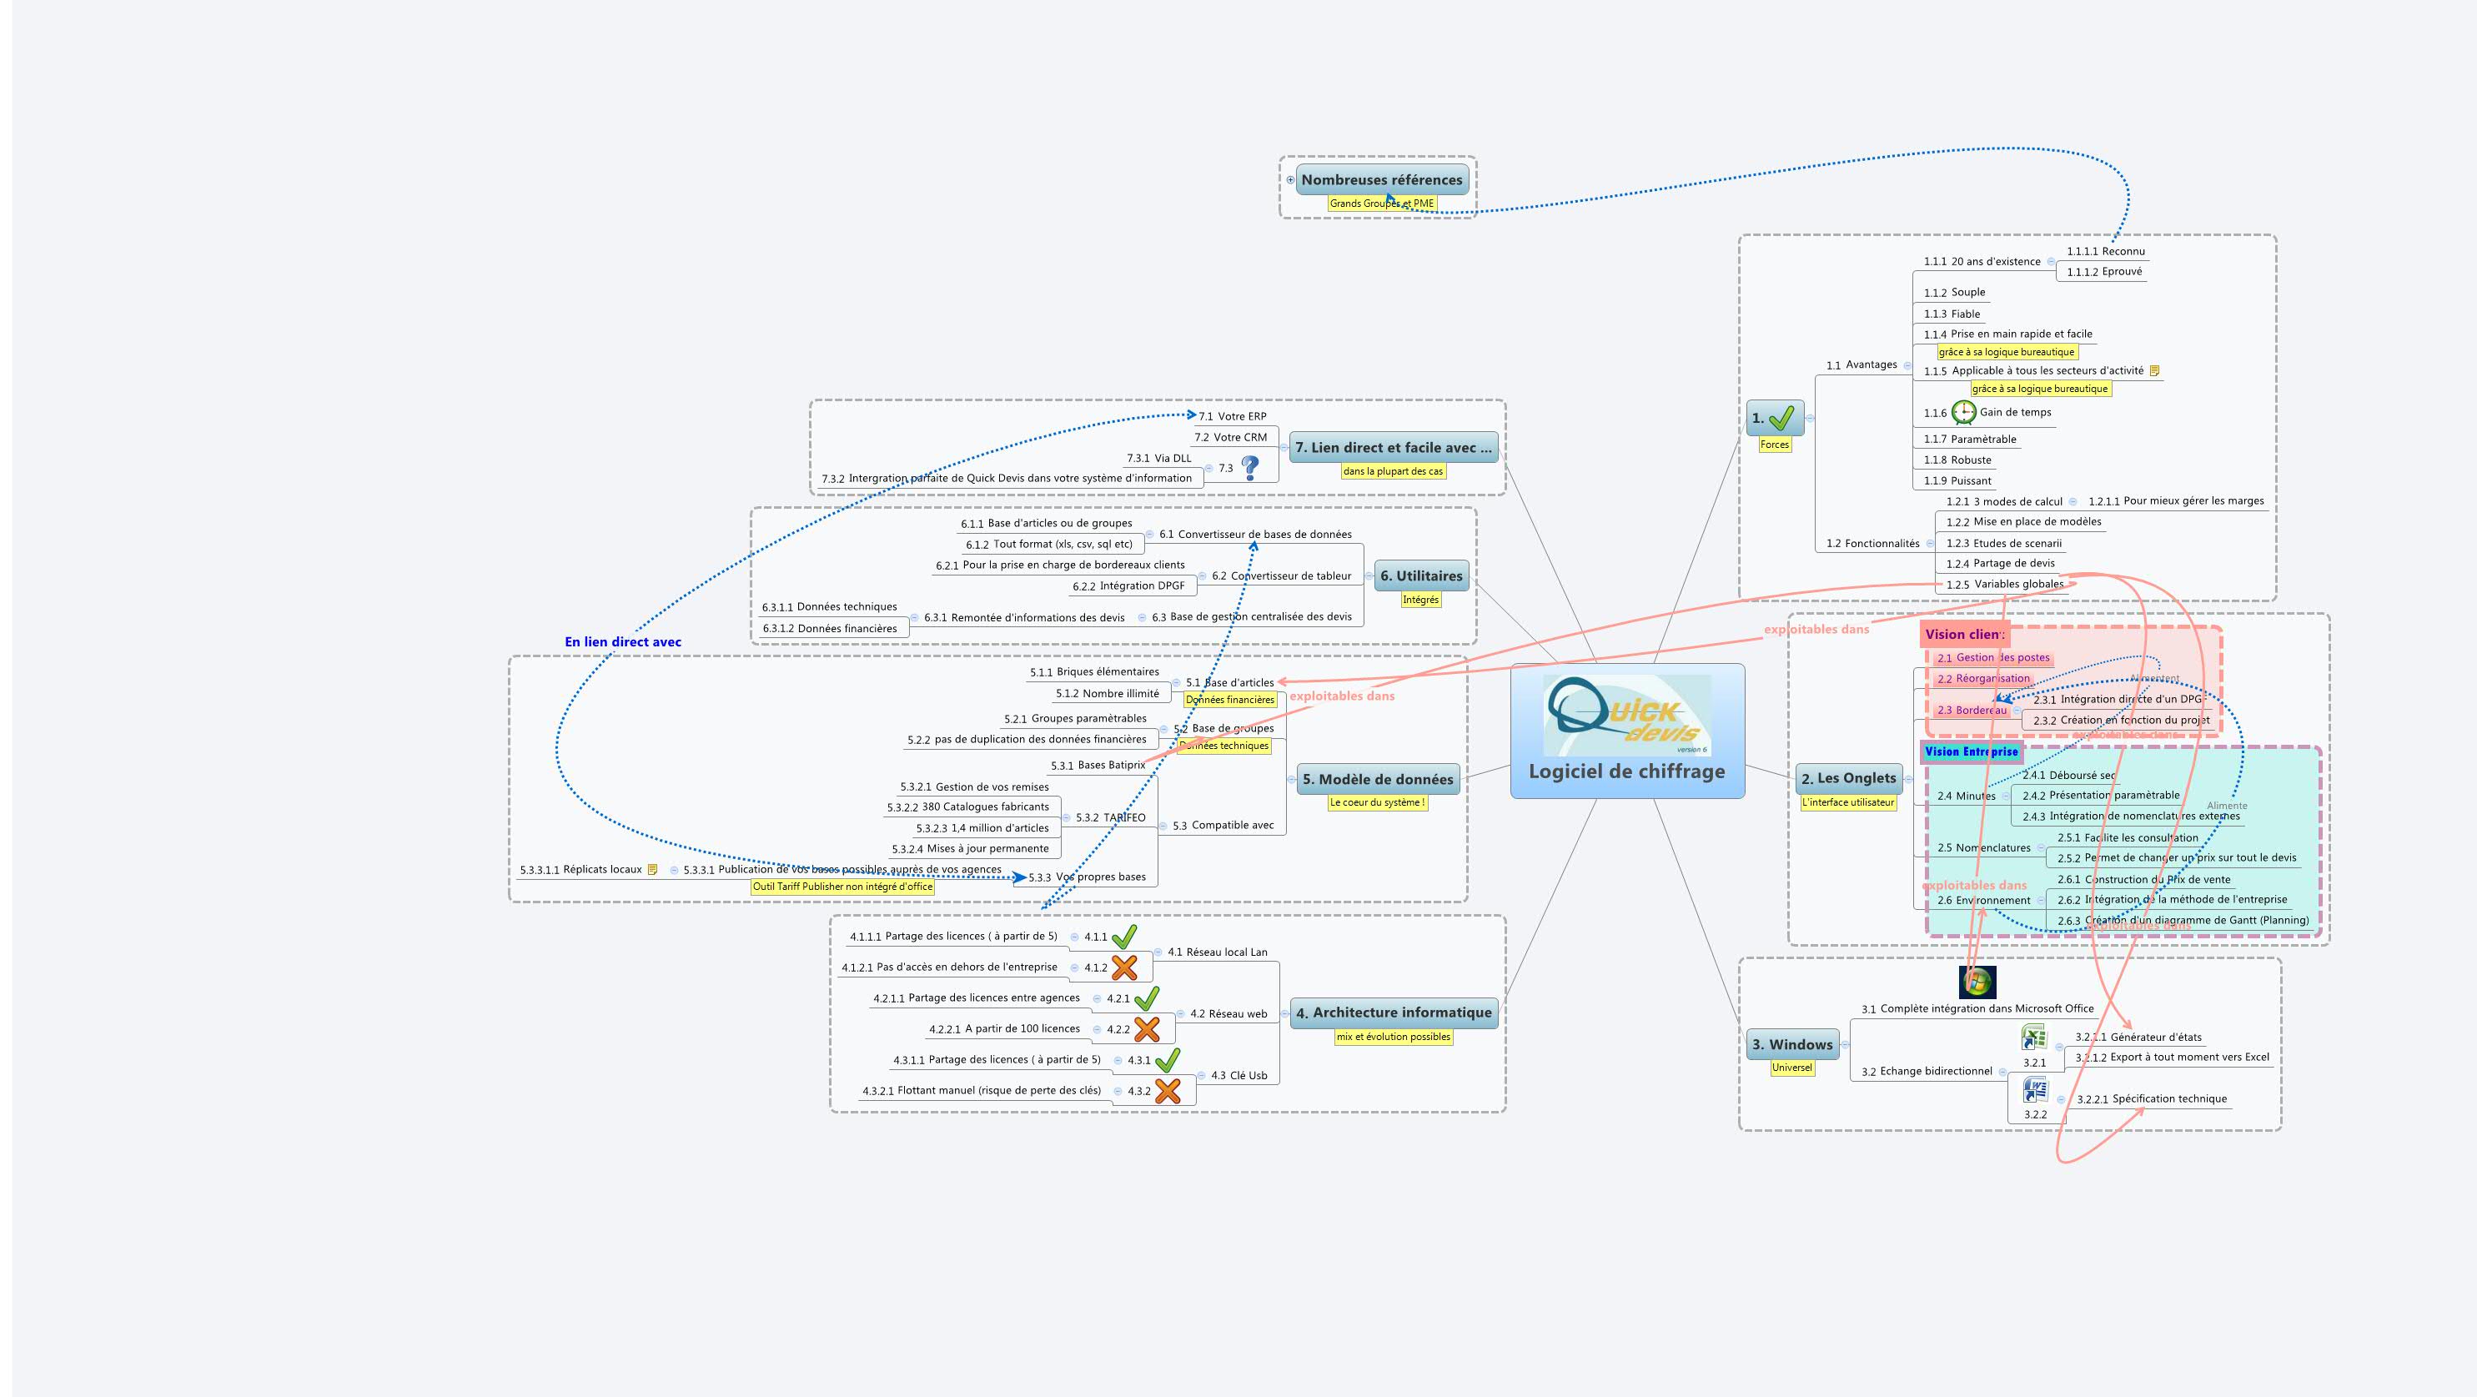Collapse the 2. Les Onglets topic
This screenshot has height=1397, width=2477.
(x=1909, y=779)
